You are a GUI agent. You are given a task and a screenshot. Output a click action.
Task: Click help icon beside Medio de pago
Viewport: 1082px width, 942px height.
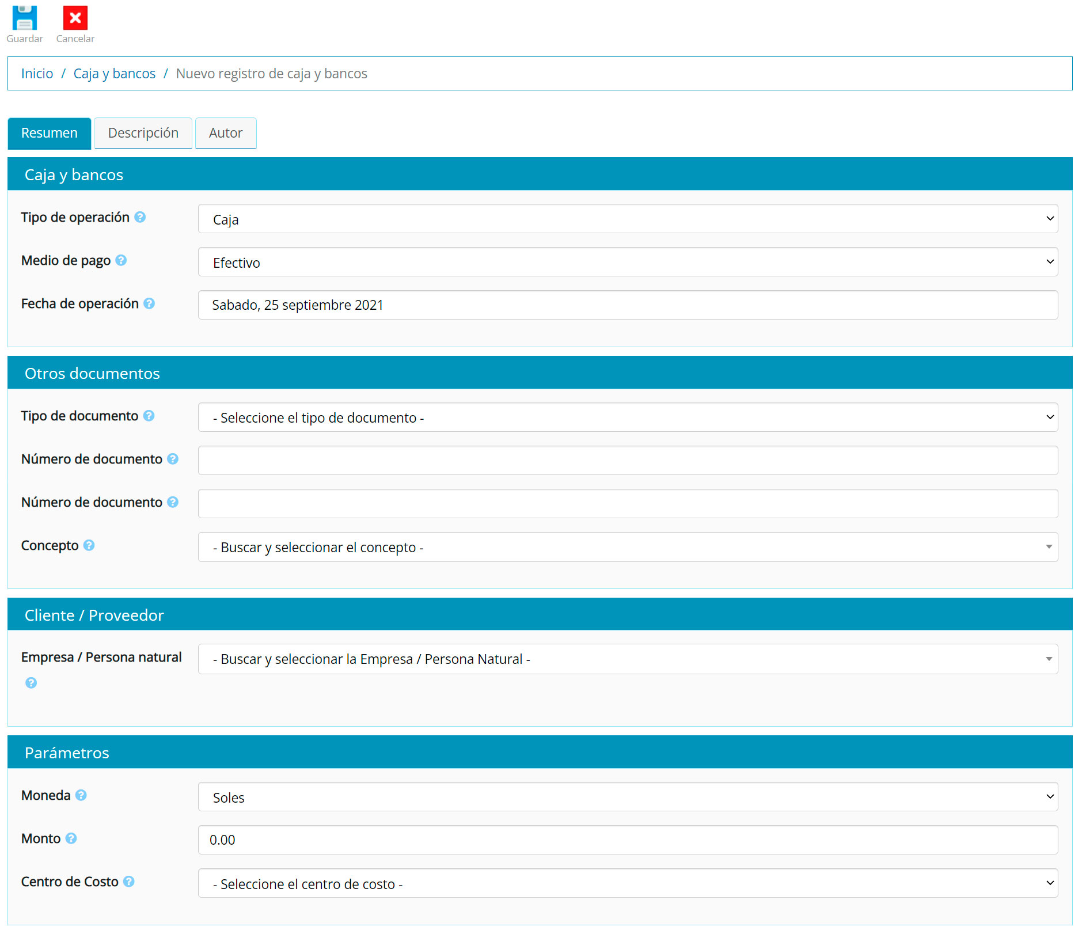pyautogui.click(x=121, y=260)
